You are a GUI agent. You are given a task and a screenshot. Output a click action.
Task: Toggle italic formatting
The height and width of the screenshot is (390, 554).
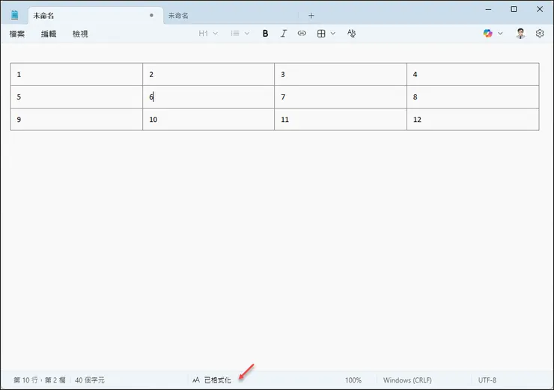pyautogui.click(x=283, y=34)
